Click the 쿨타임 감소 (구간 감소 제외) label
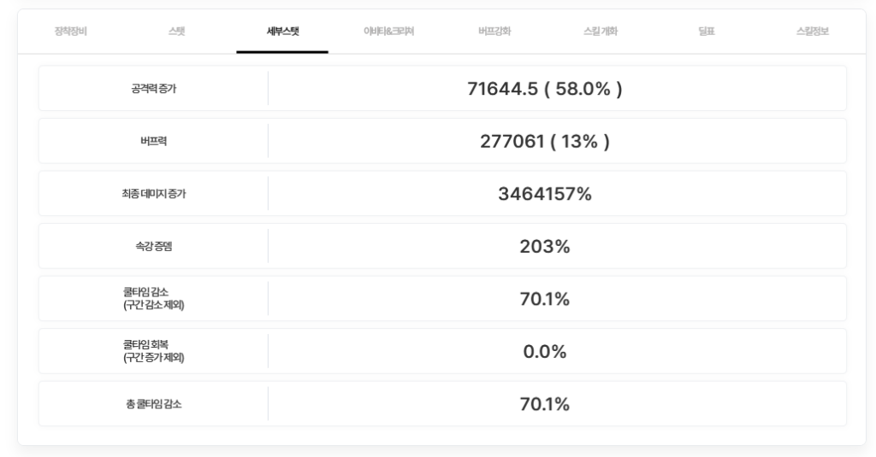Screen dimensions: 876x457 click(x=154, y=299)
